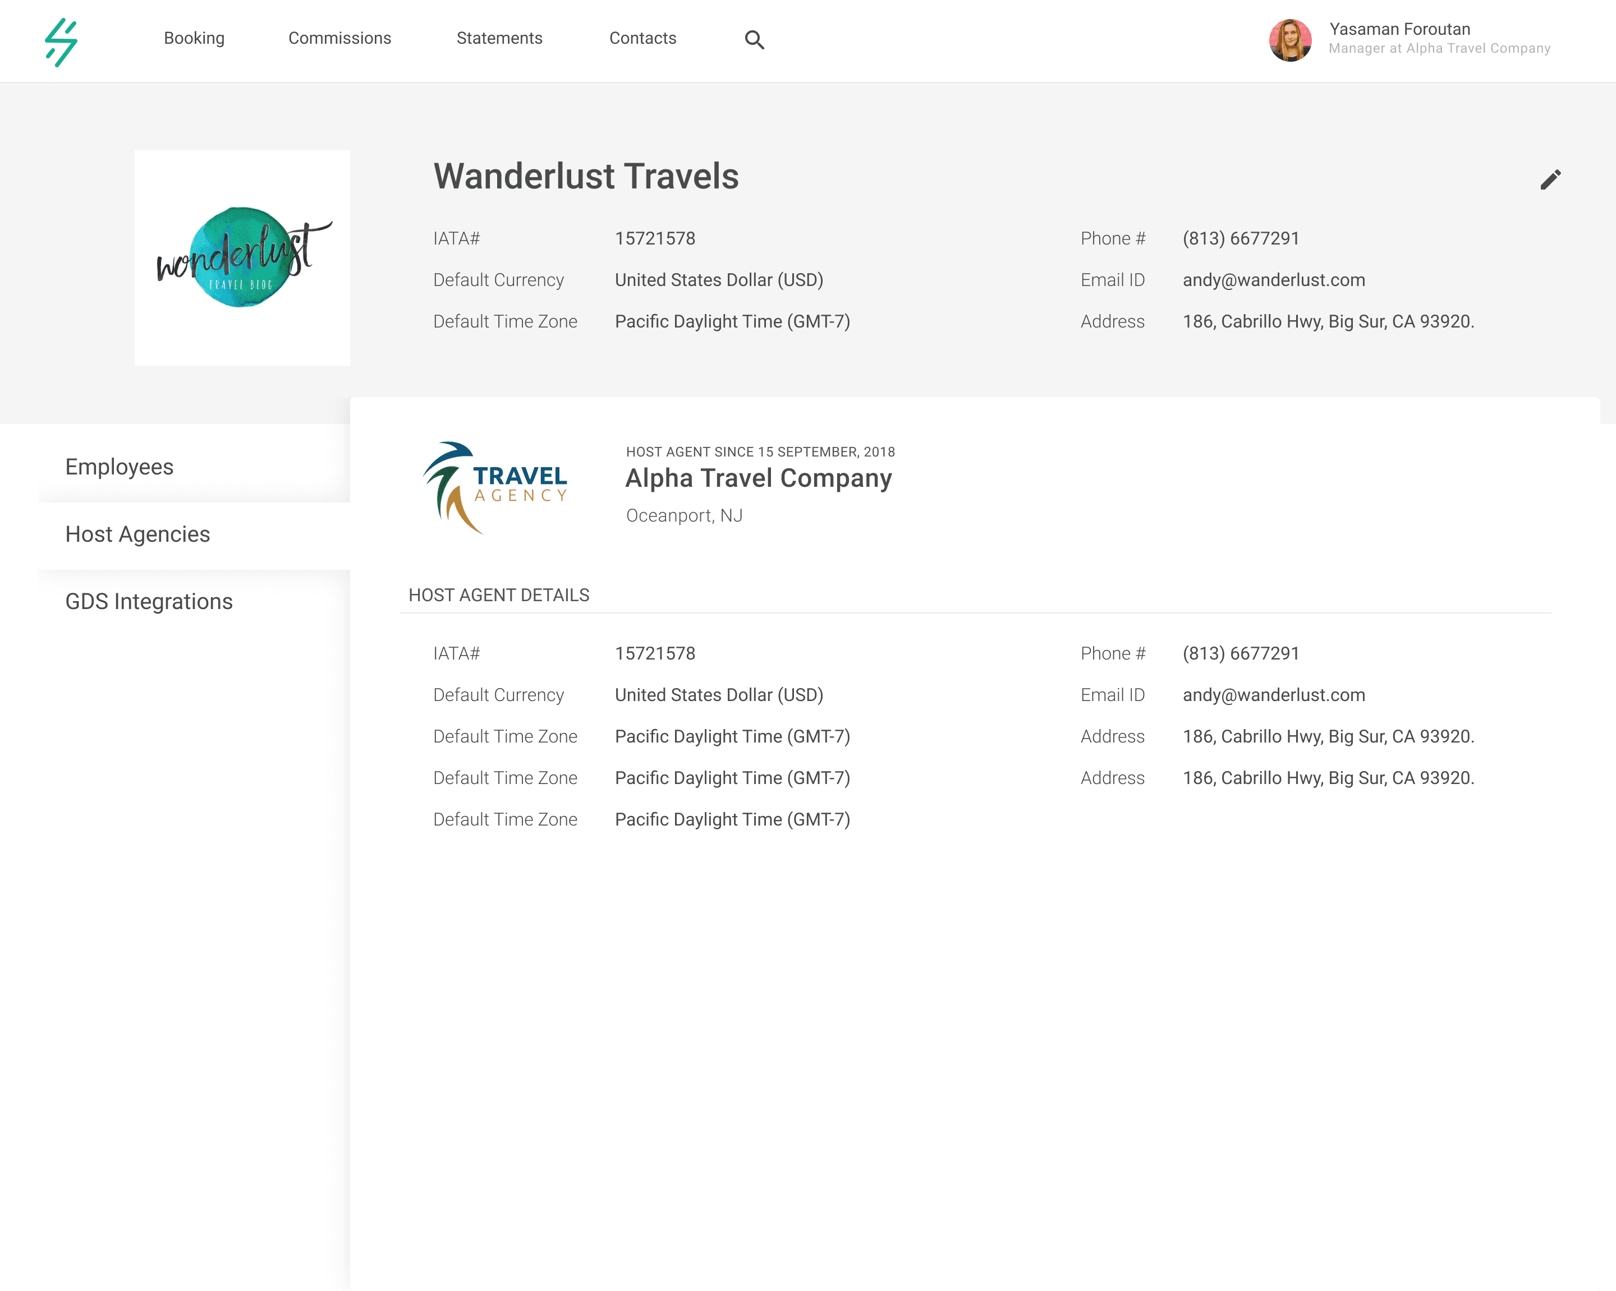This screenshot has height=1291, width=1616.
Task: Click the Travel Agency logo image
Action: click(495, 488)
